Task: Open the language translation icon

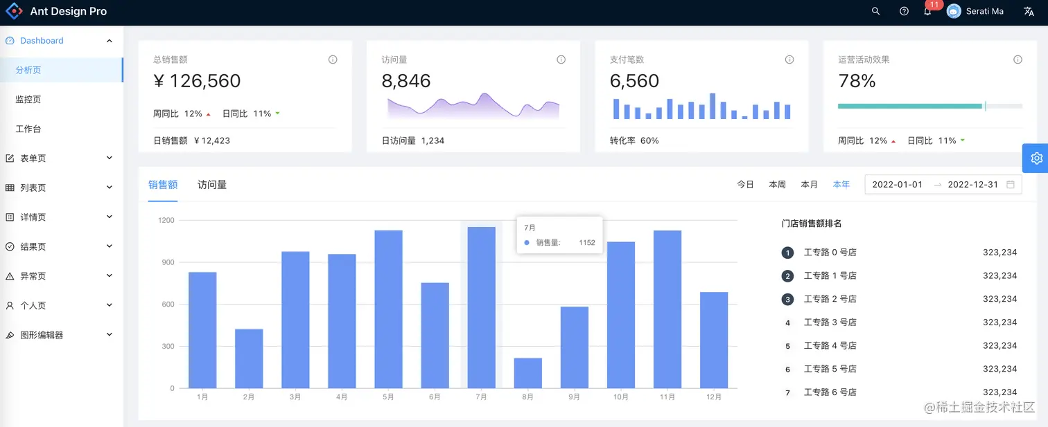Action: click(1029, 12)
